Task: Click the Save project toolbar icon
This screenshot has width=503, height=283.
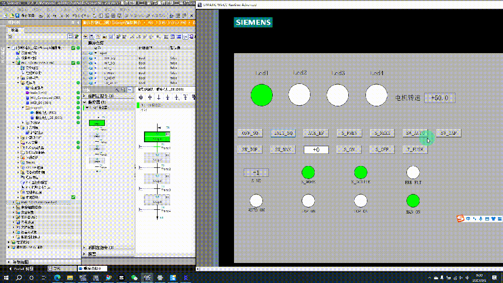Action: [17, 15]
